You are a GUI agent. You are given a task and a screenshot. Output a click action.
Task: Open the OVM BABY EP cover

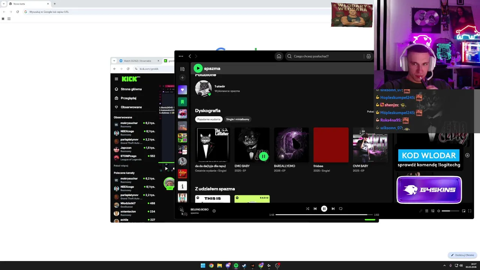coord(370,145)
